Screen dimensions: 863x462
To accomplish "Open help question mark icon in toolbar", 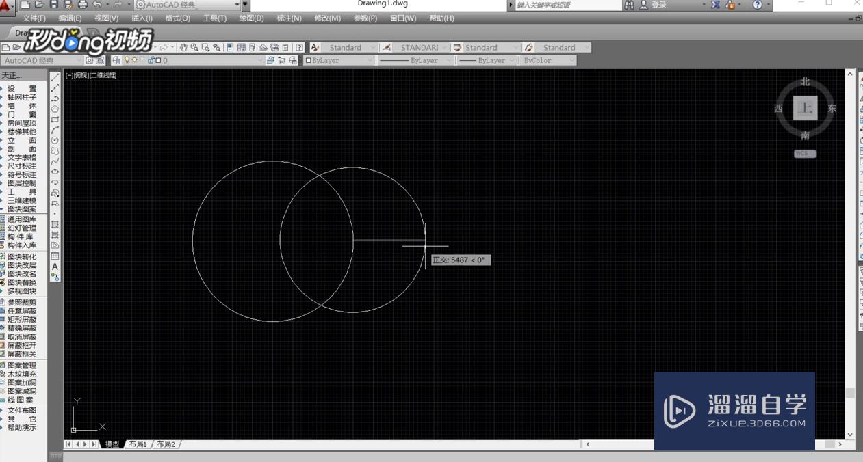I will click(299, 47).
